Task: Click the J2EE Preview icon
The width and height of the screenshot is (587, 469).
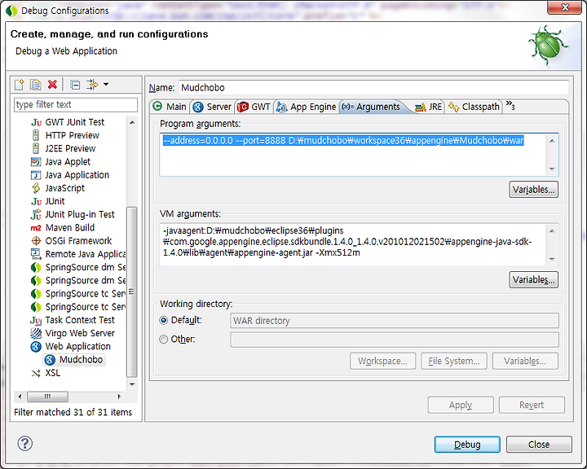Action: (36, 148)
